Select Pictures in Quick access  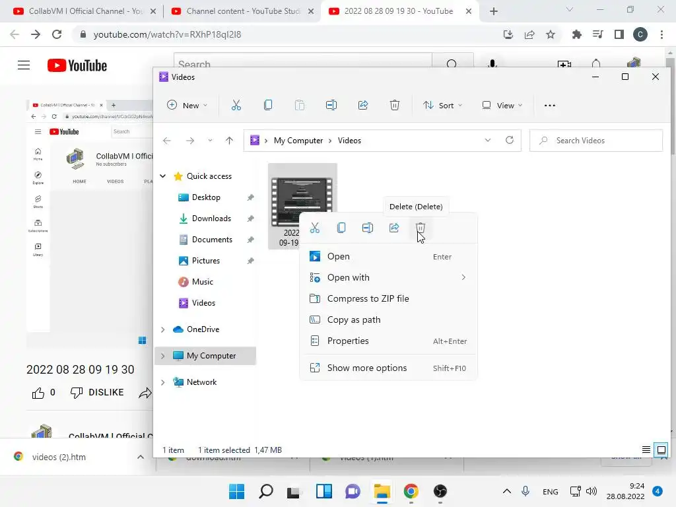(x=206, y=261)
